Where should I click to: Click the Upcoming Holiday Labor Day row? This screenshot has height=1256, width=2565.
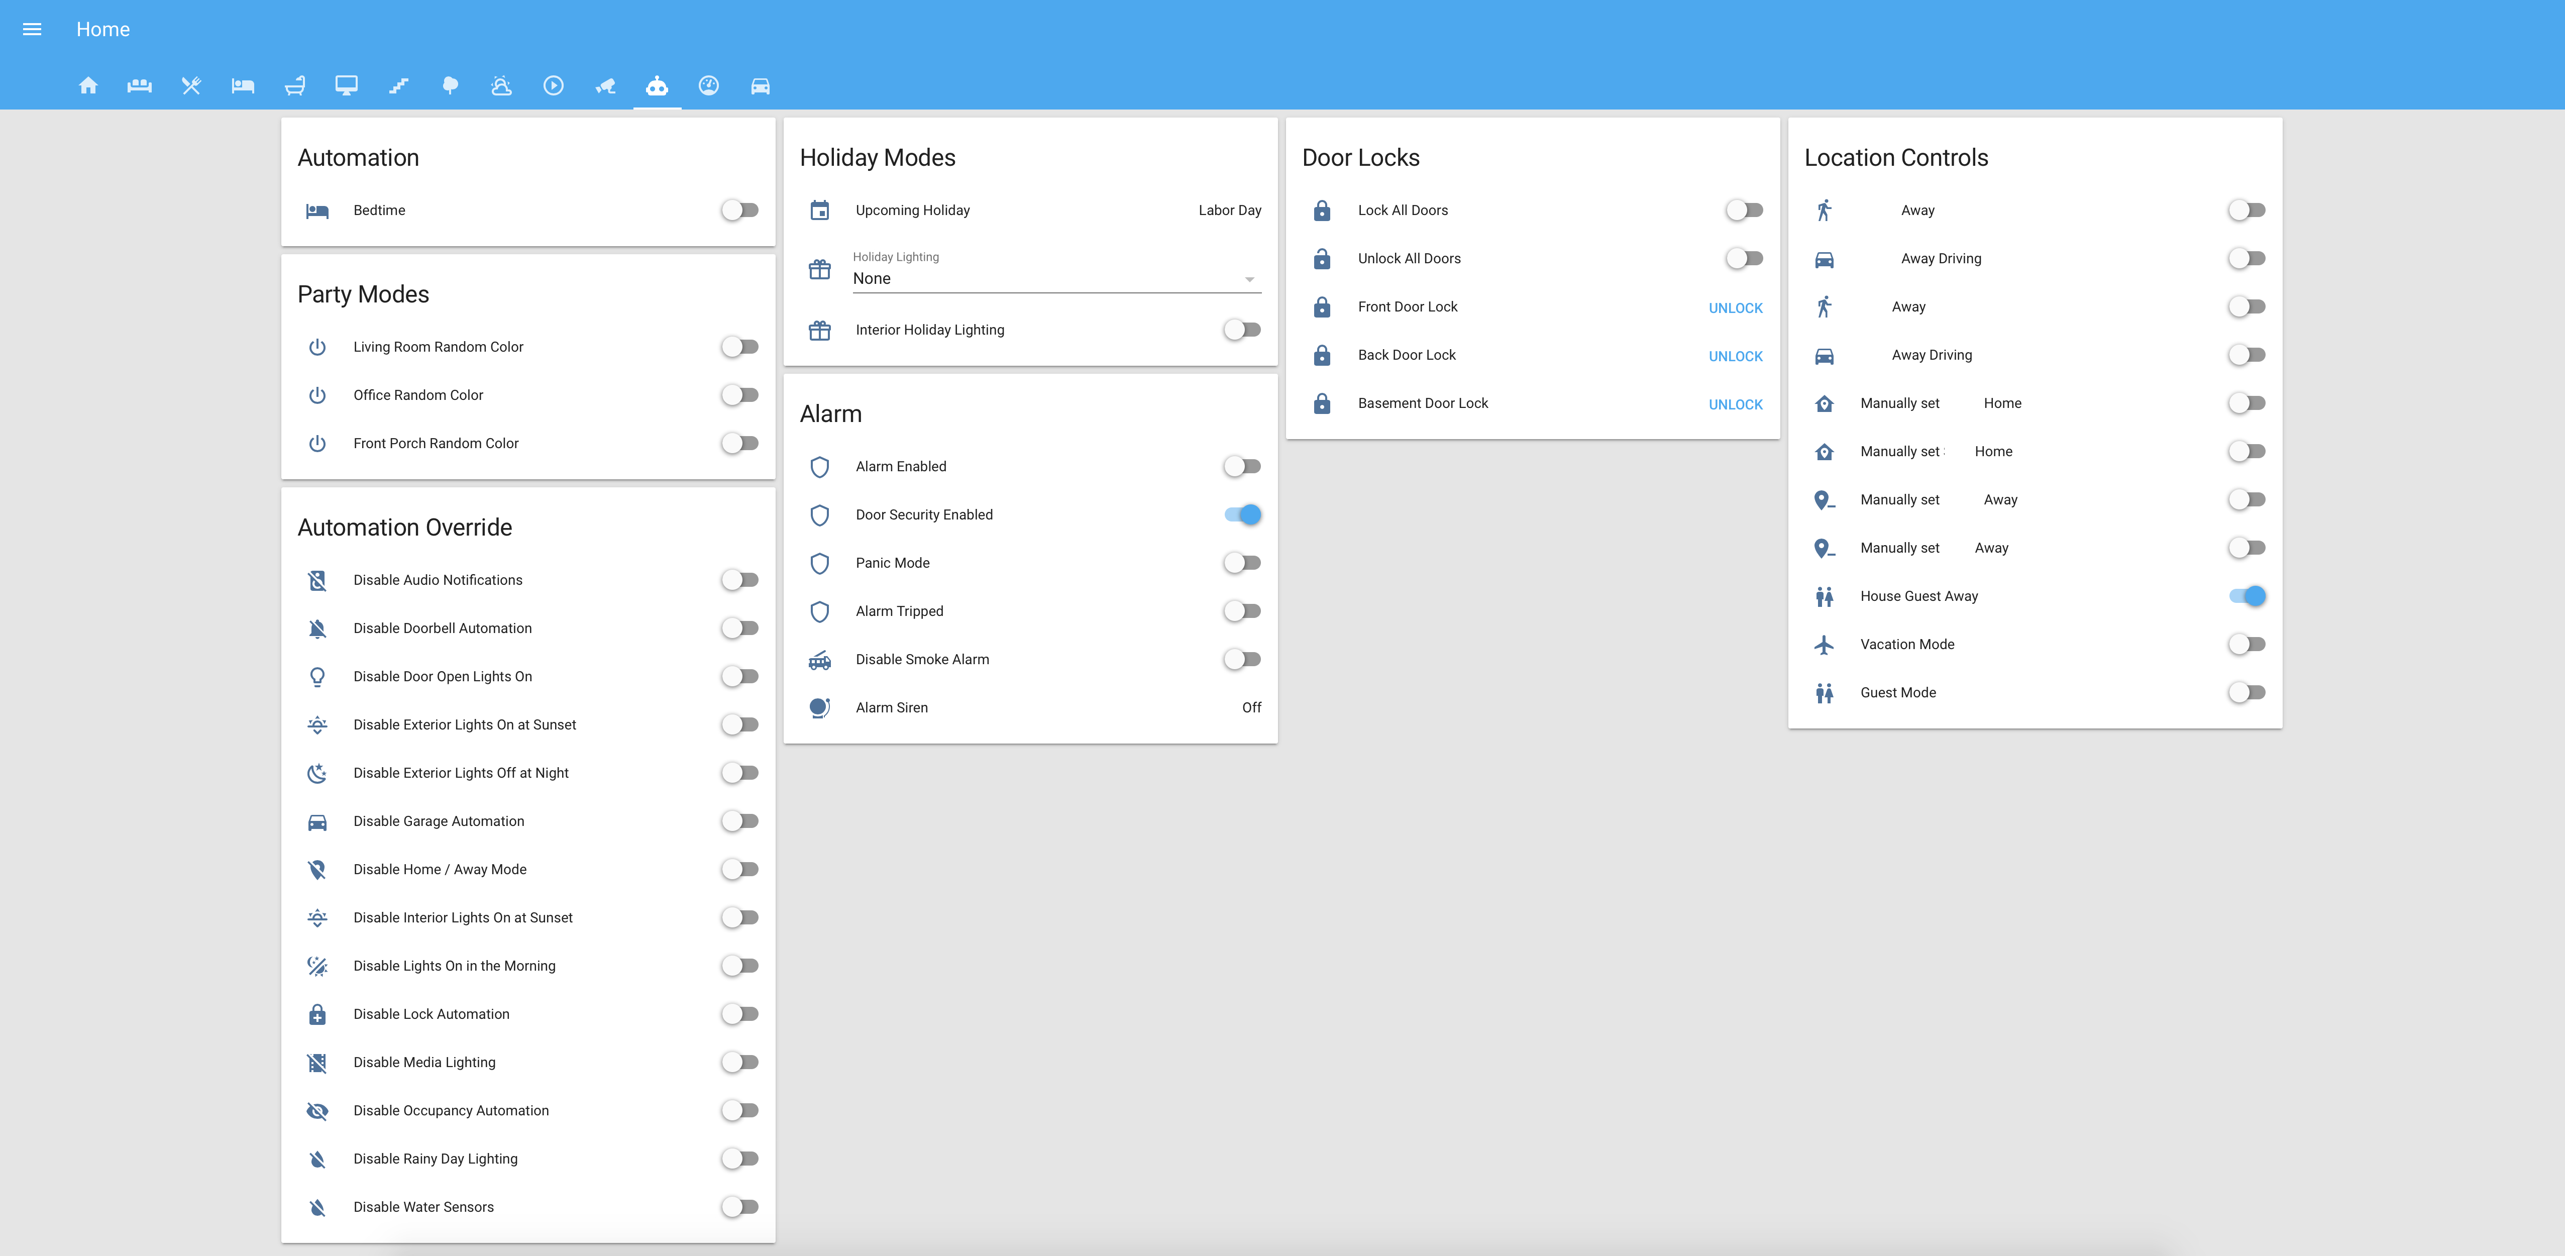click(x=1030, y=210)
